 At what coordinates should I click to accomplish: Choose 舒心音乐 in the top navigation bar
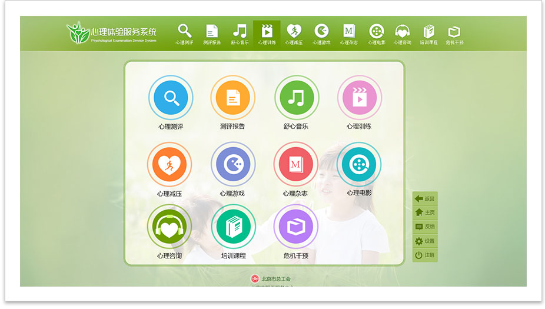[x=240, y=35]
